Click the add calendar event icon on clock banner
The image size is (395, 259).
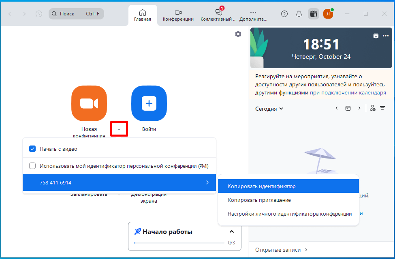coord(376,36)
